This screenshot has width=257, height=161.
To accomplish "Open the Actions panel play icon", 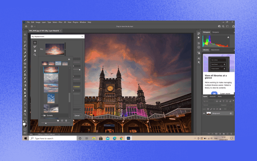I will pyautogui.click(x=199, y=37).
